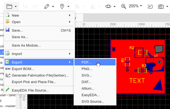170x109 pixels.
Task: Open the 200% zoom level dropdown
Action: (135, 6)
